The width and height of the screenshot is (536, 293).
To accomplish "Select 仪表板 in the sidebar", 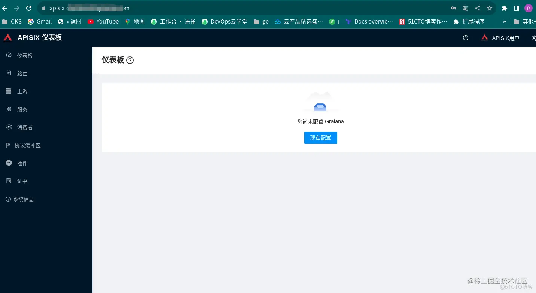I will 46,56.
